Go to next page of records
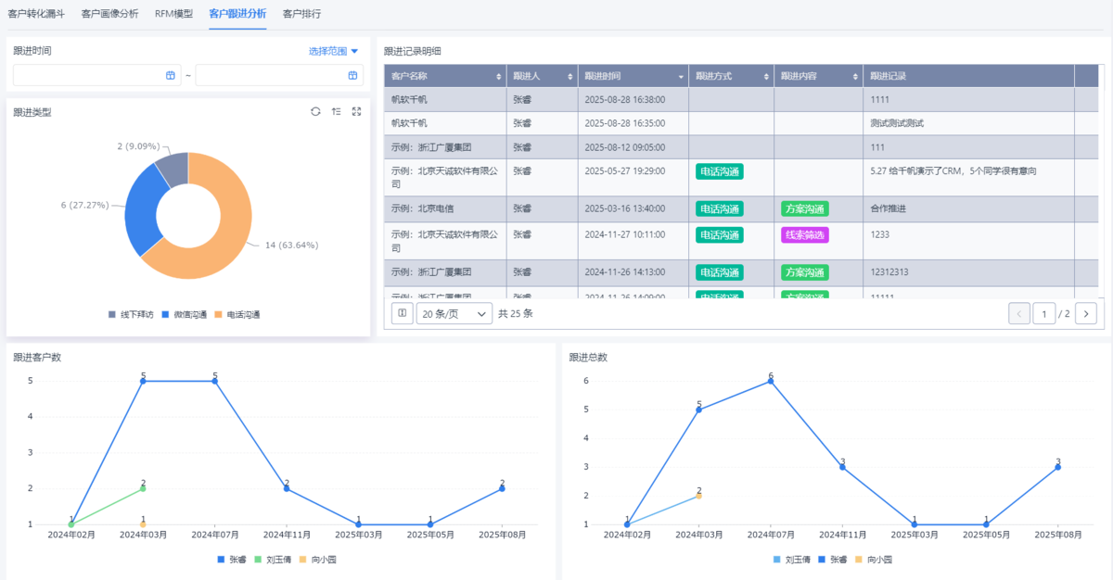The image size is (1113, 580). point(1085,314)
